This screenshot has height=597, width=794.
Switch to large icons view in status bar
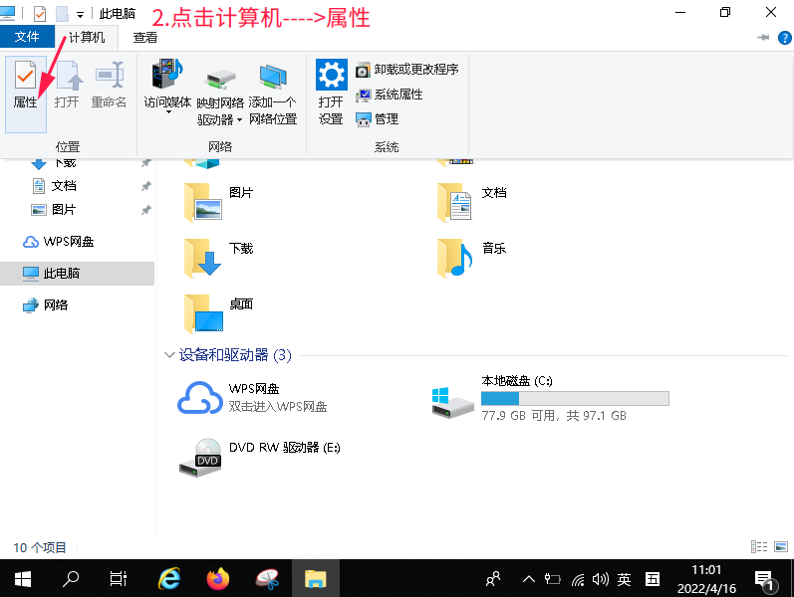[780, 546]
